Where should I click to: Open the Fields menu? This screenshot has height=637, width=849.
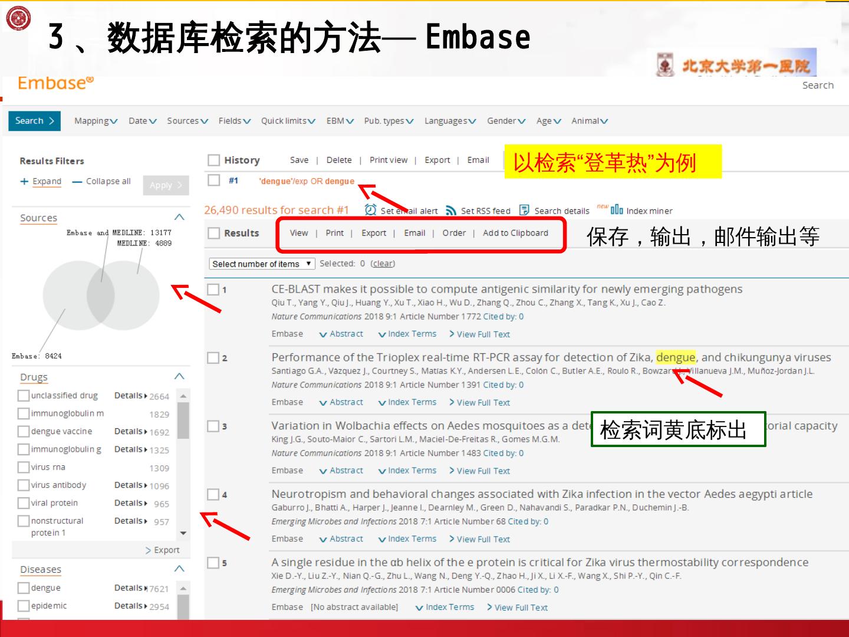pyautogui.click(x=235, y=121)
